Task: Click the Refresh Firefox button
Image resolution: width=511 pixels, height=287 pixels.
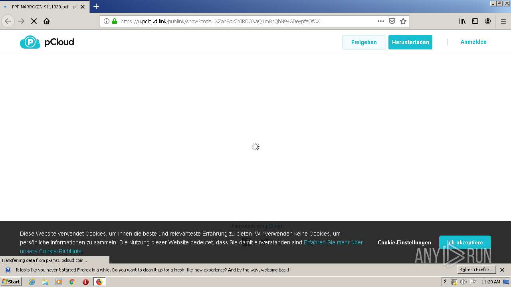Action: pyautogui.click(x=477, y=269)
